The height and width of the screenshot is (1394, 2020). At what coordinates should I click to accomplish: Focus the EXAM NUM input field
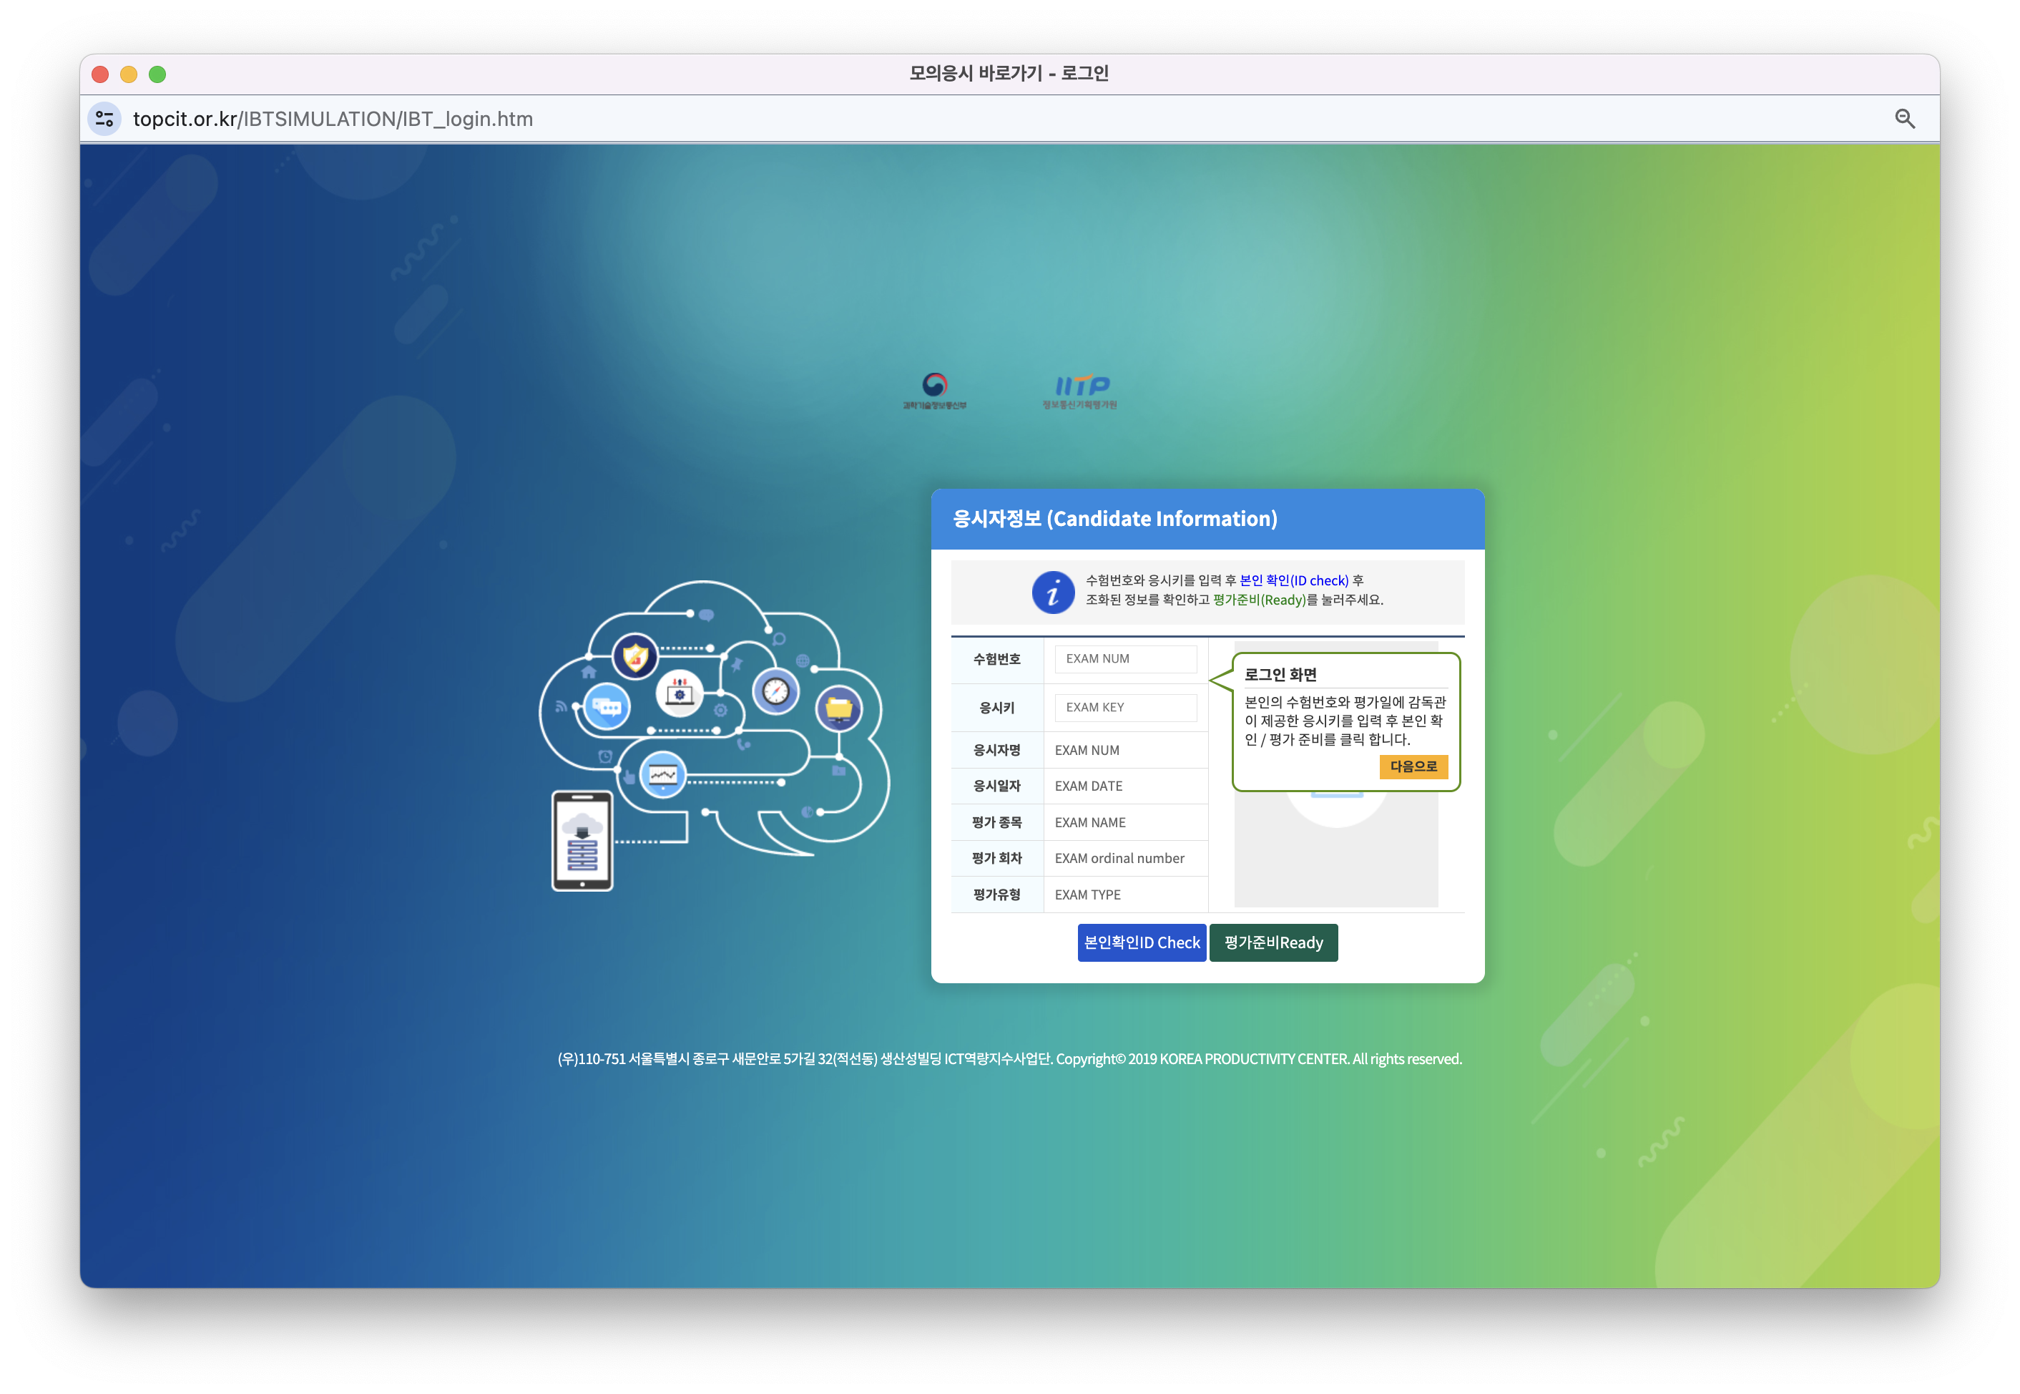[x=1124, y=658]
